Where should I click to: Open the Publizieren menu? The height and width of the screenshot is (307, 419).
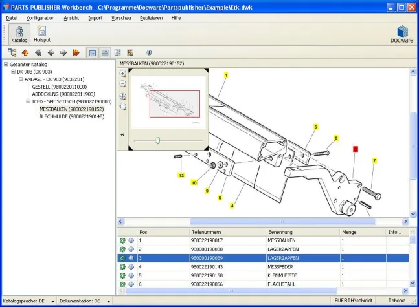coord(151,17)
